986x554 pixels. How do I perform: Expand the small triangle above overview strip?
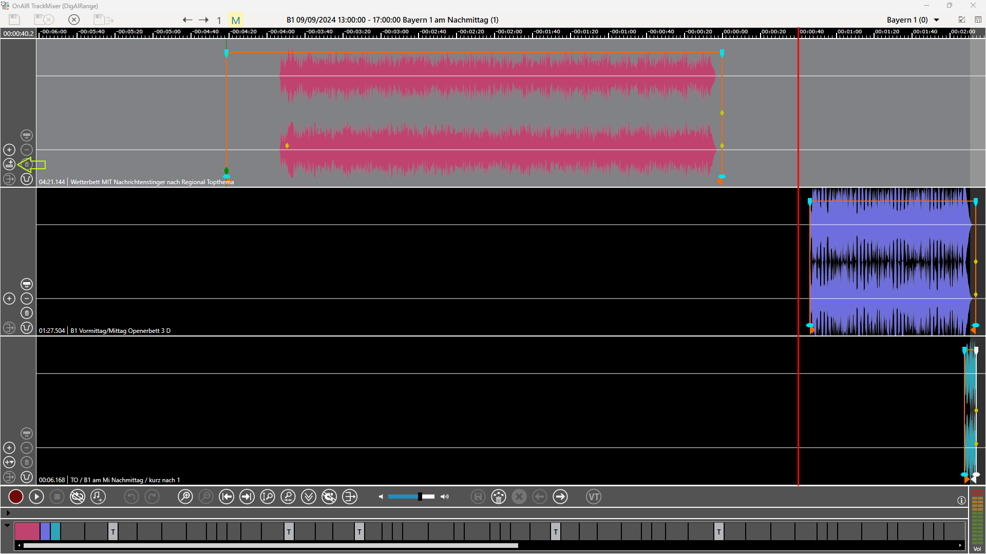click(x=8, y=512)
